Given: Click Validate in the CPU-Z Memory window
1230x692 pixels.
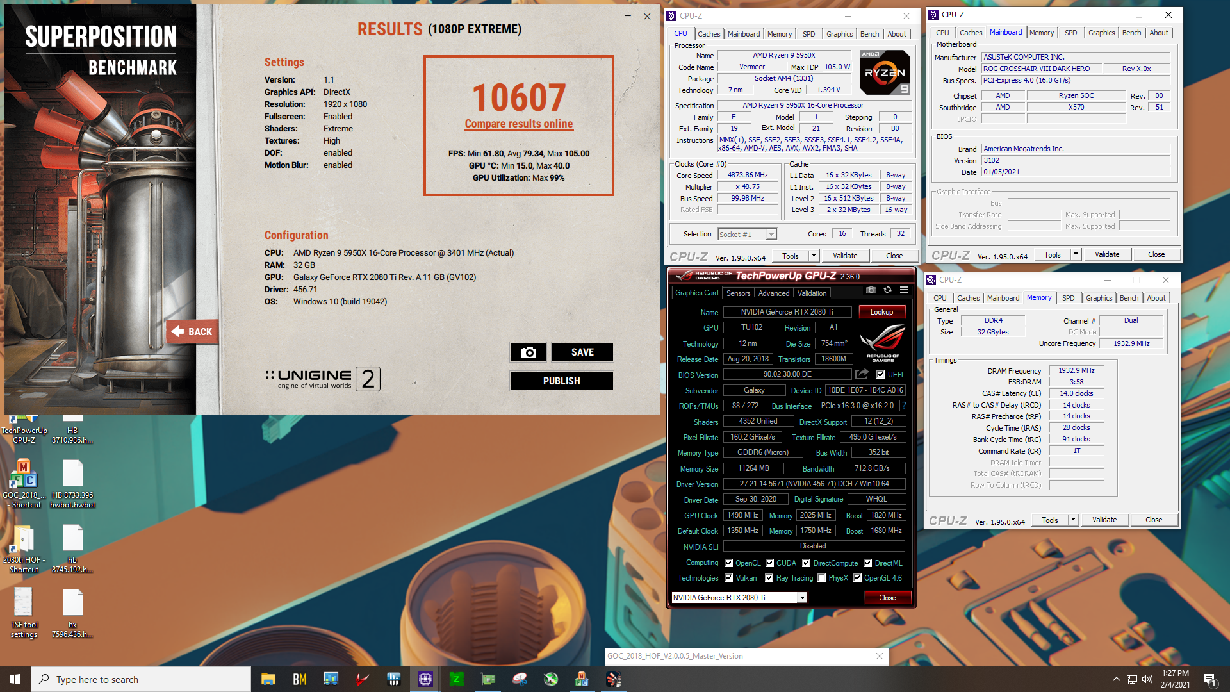Looking at the screenshot, I should click(x=1104, y=520).
